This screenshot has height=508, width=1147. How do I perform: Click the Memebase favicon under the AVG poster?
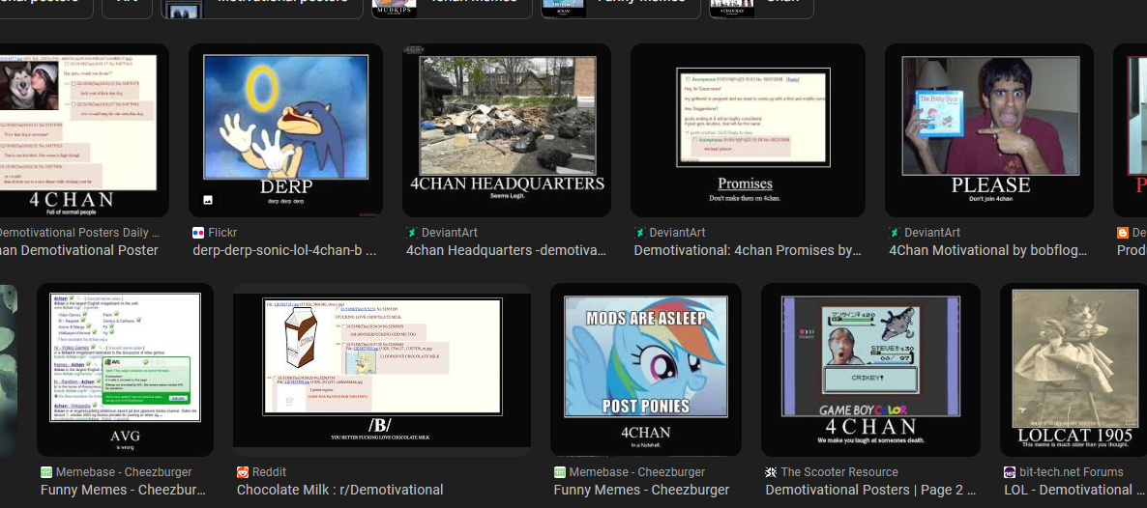tap(46, 472)
